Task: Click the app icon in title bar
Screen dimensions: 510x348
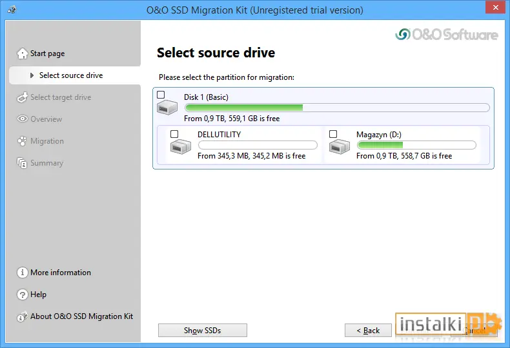Action: (12, 10)
